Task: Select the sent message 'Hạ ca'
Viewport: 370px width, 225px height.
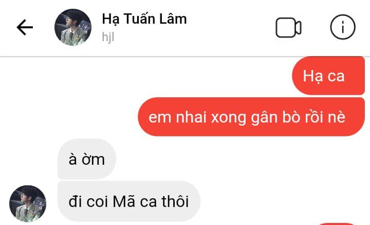Action: pos(328,76)
